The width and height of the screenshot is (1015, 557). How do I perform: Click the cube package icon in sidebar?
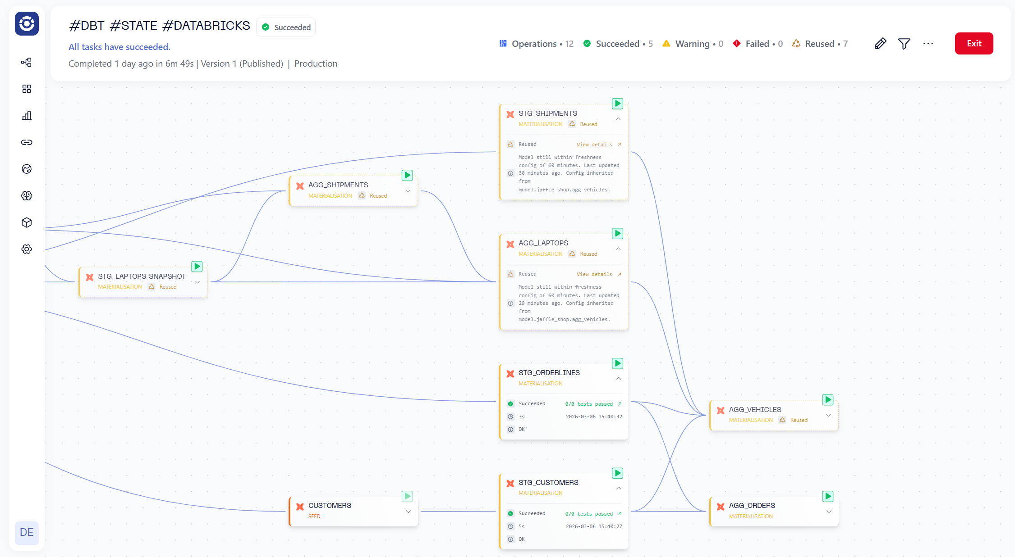pyautogui.click(x=27, y=222)
